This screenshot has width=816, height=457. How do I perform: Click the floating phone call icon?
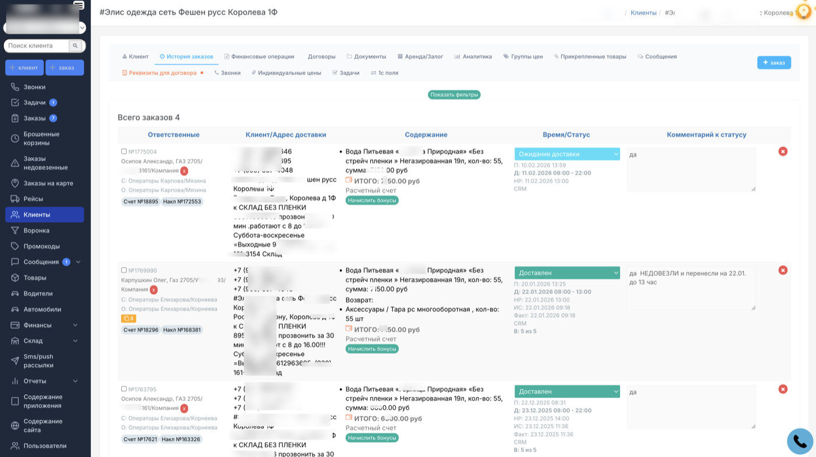[800, 441]
